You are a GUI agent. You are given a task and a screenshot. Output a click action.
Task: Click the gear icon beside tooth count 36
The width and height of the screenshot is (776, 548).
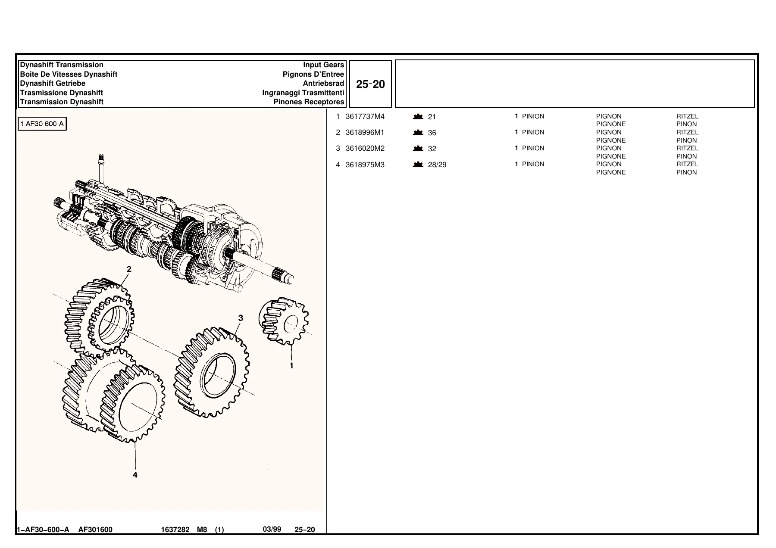pos(418,132)
